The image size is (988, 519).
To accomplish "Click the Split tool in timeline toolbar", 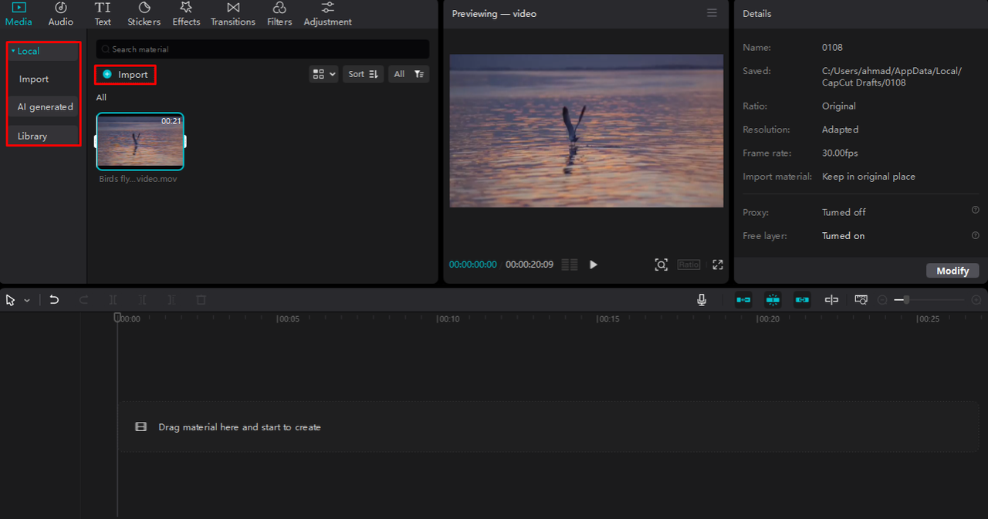I will (x=113, y=300).
